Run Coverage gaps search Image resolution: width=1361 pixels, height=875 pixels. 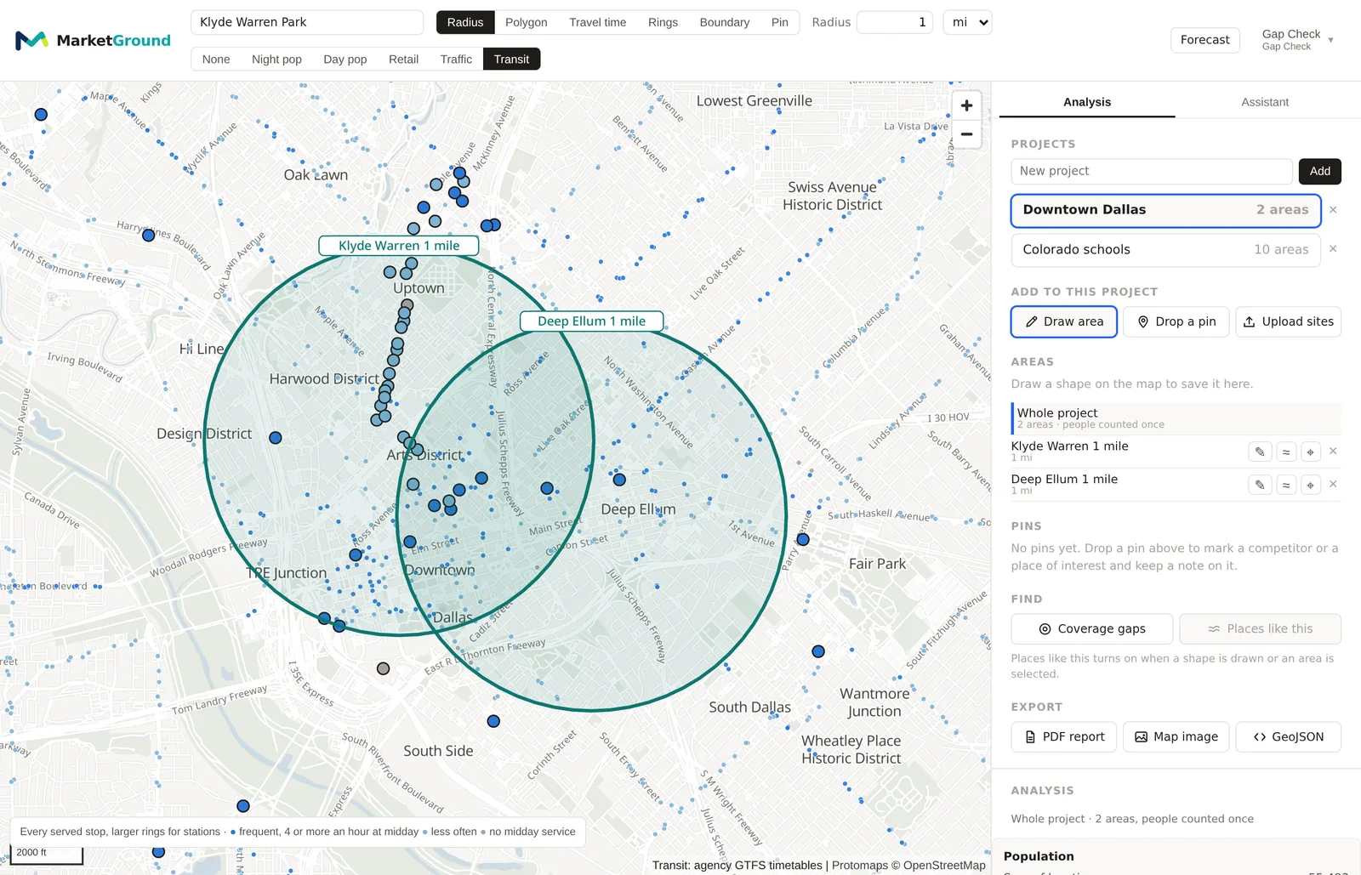coord(1092,628)
